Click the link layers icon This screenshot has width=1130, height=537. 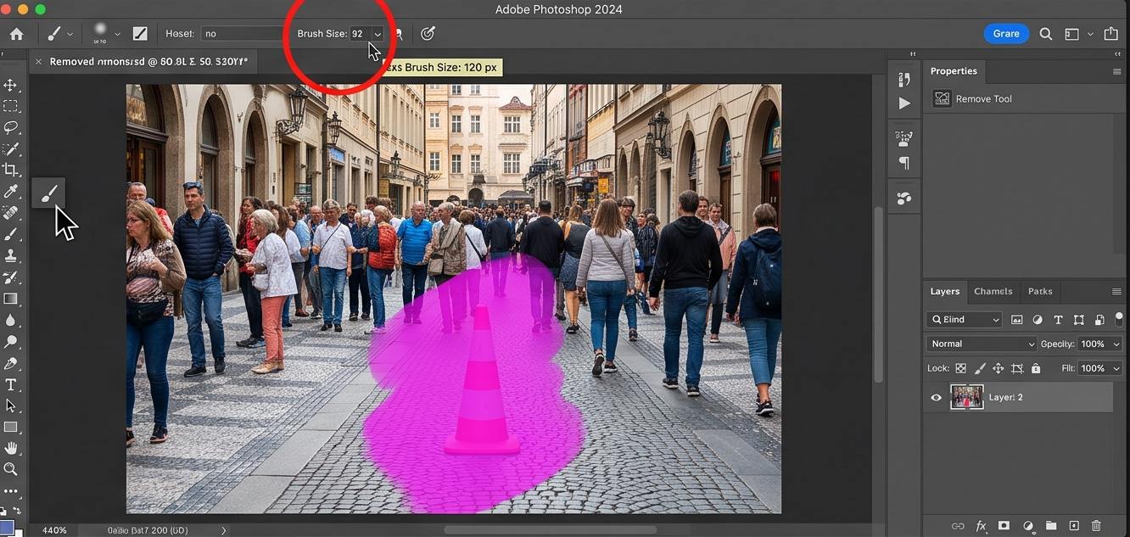(x=958, y=526)
